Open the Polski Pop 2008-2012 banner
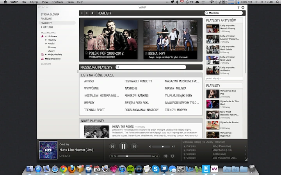 (111, 39)
